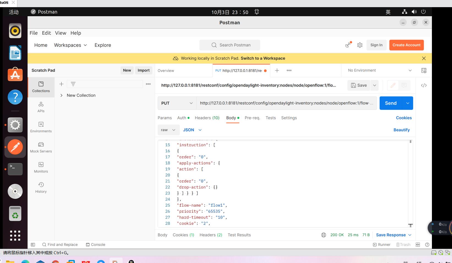Toggle the sidebar visibility icon
The image size is (452, 263).
[x=33, y=245]
